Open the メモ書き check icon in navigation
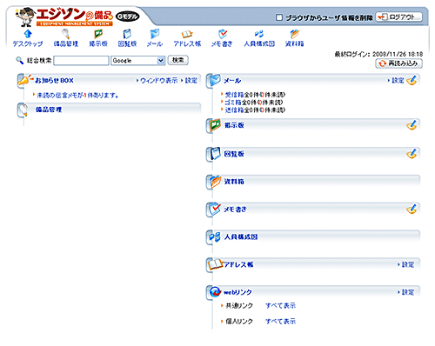The width and height of the screenshot is (435, 346). tap(223, 34)
